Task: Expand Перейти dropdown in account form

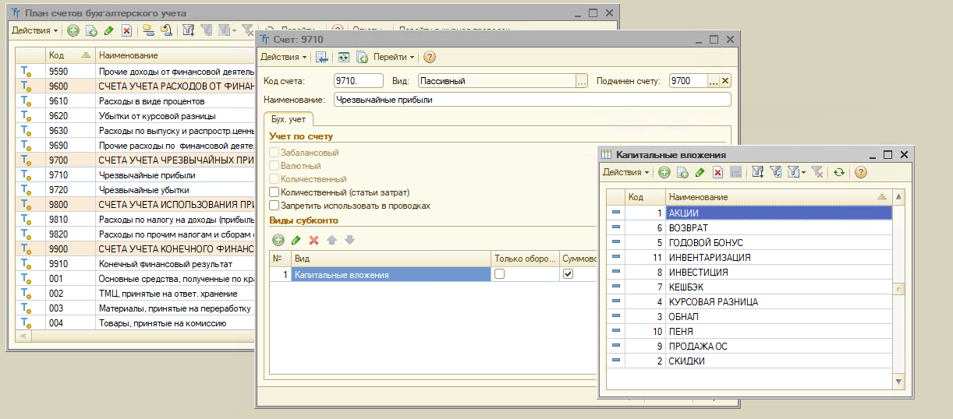Action: 394,57
